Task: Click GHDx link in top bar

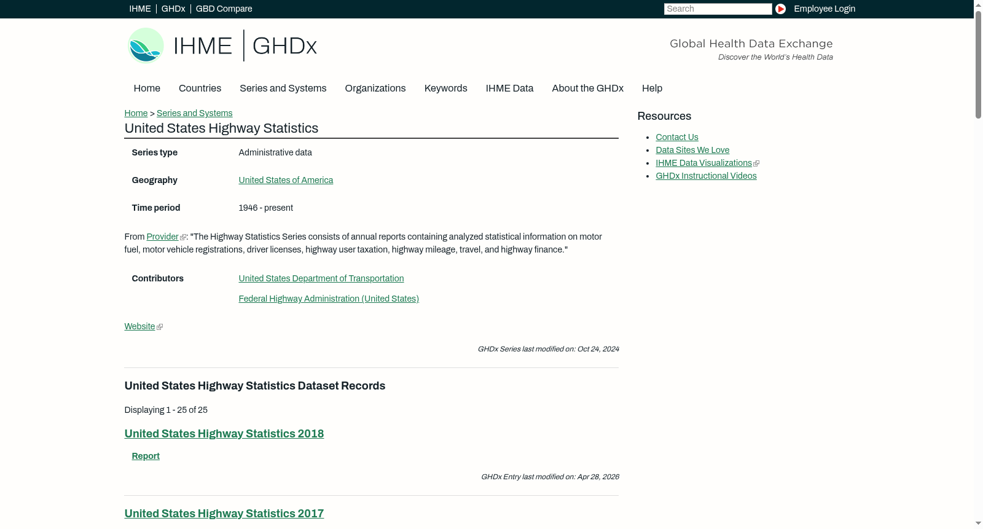Action: (x=173, y=9)
